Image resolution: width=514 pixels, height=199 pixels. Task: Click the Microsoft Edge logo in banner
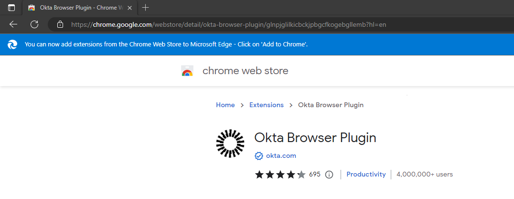[x=12, y=44]
